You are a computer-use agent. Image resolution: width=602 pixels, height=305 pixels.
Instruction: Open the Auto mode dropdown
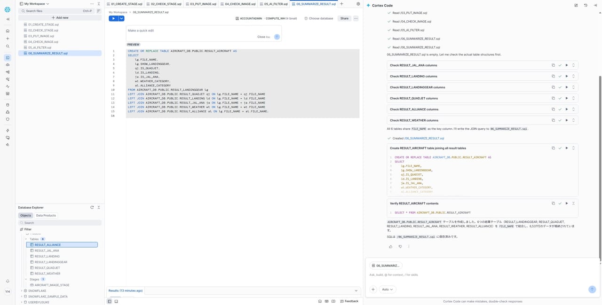click(x=388, y=289)
